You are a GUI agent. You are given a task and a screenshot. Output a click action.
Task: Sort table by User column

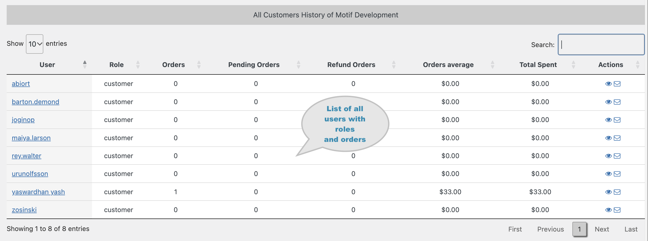pyautogui.click(x=47, y=65)
